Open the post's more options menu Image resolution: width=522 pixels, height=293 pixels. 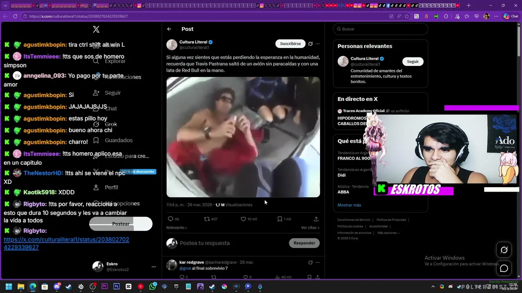pyautogui.click(x=318, y=44)
